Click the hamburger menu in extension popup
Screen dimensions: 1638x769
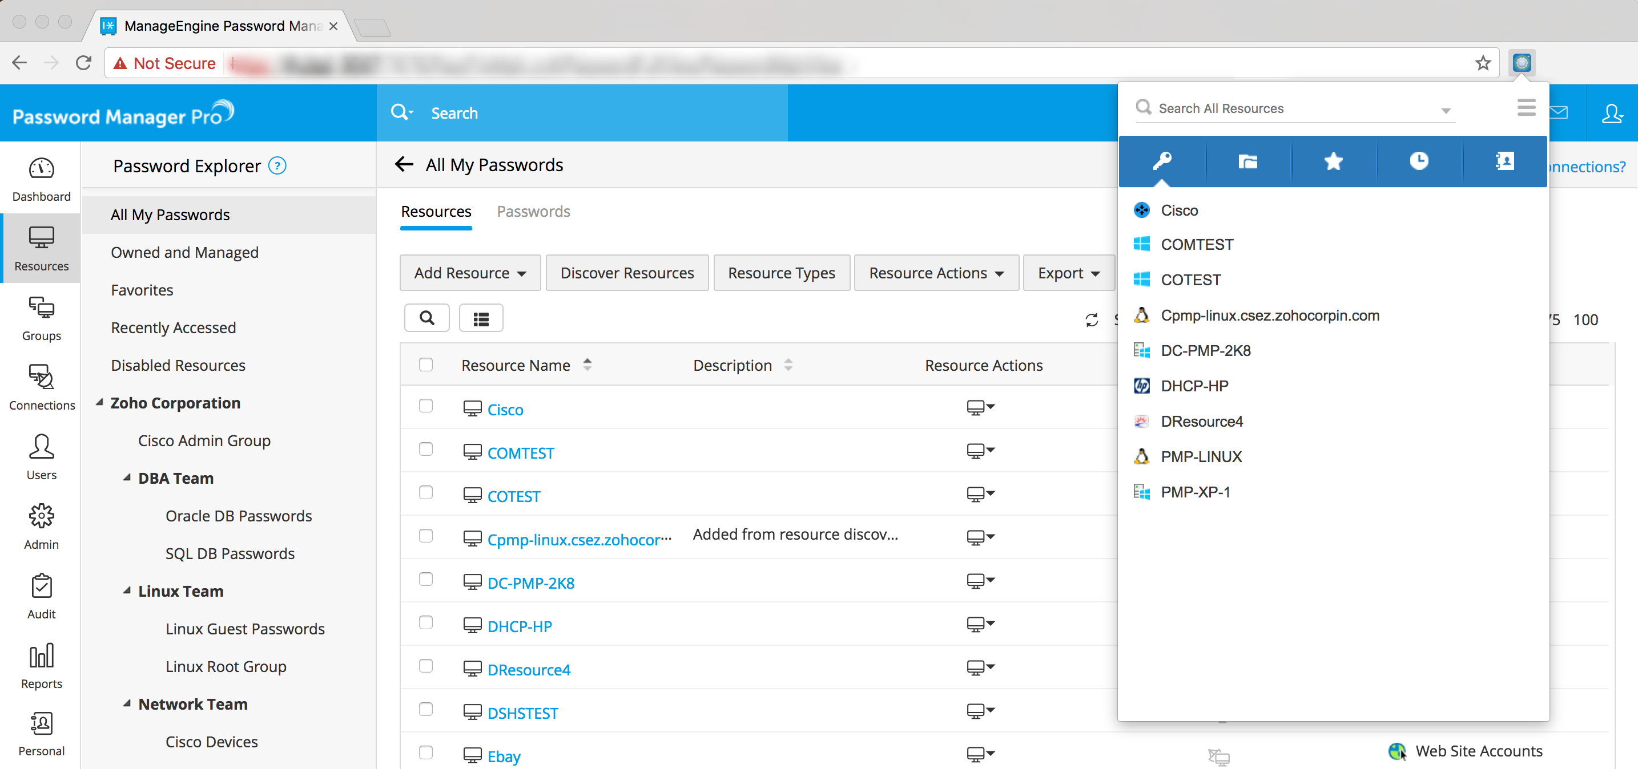coord(1526,107)
